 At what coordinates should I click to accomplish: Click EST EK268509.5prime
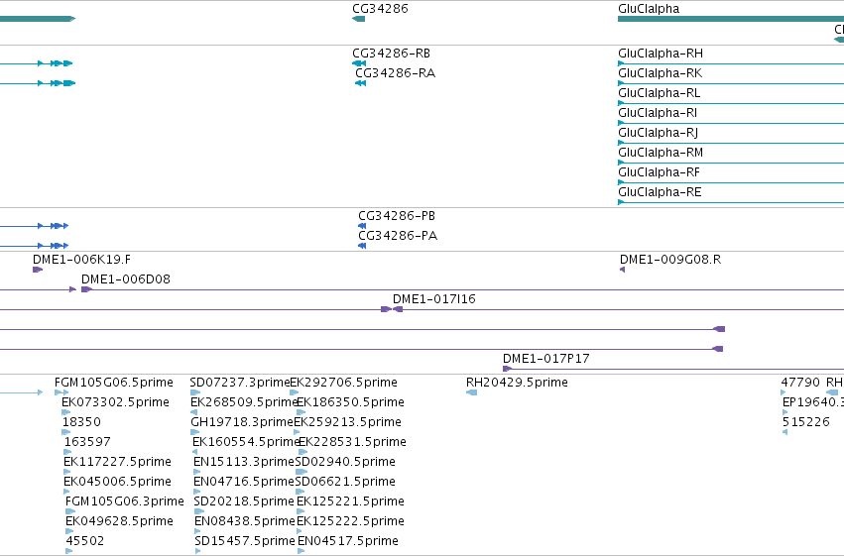tap(244, 402)
